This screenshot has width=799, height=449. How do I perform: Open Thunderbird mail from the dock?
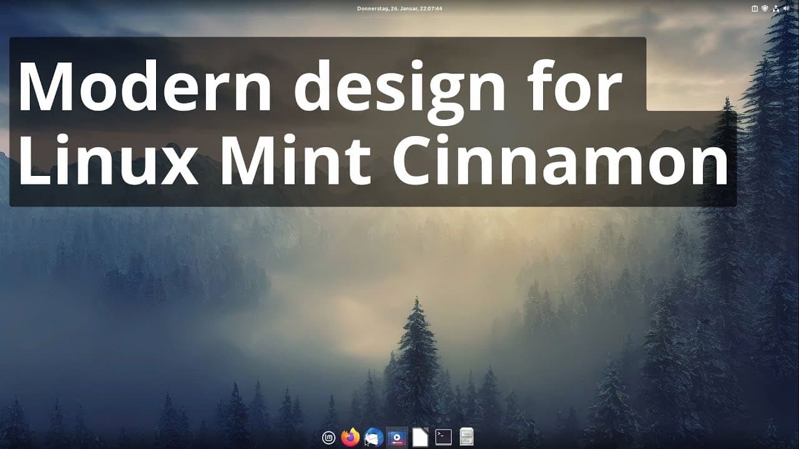pos(374,437)
